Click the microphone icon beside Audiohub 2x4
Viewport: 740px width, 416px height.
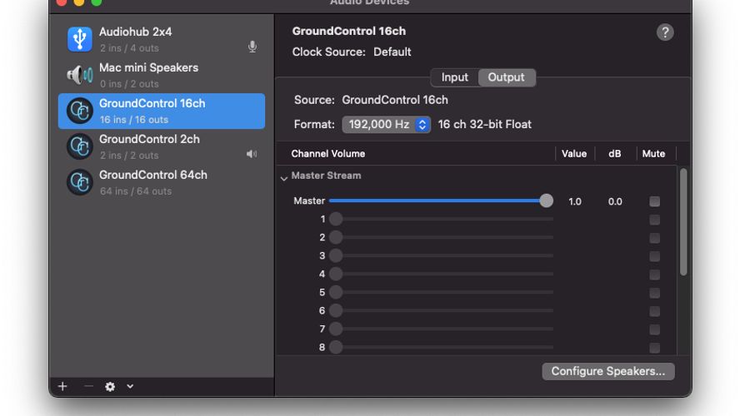coord(252,47)
